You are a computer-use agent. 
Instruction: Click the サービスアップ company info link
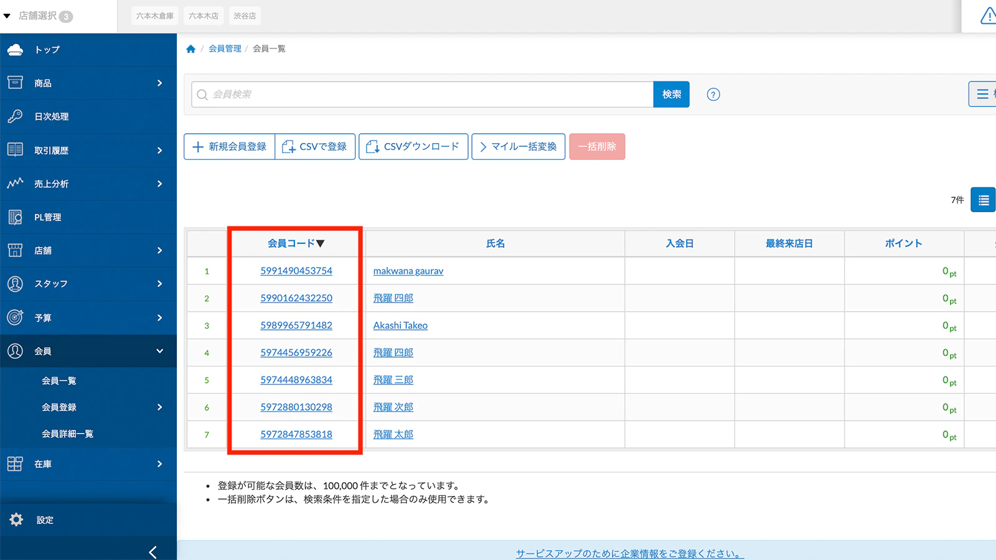click(630, 553)
